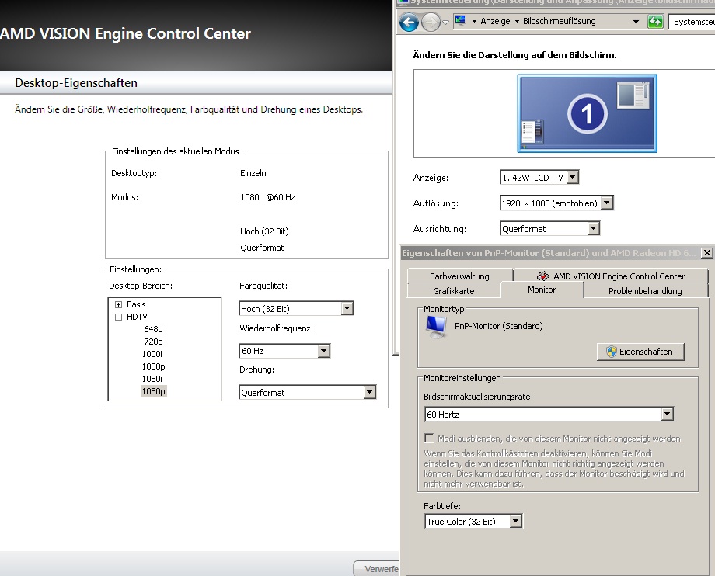This screenshot has height=576, width=715.
Task: Close the PnP-Monitor properties dialog
Action: coord(706,253)
